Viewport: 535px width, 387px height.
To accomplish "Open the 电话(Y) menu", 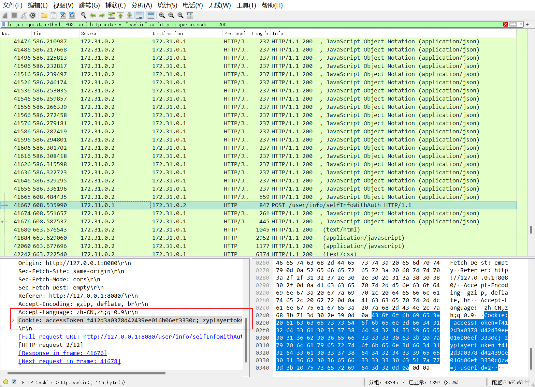I will pyautogui.click(x=193, y=5).
